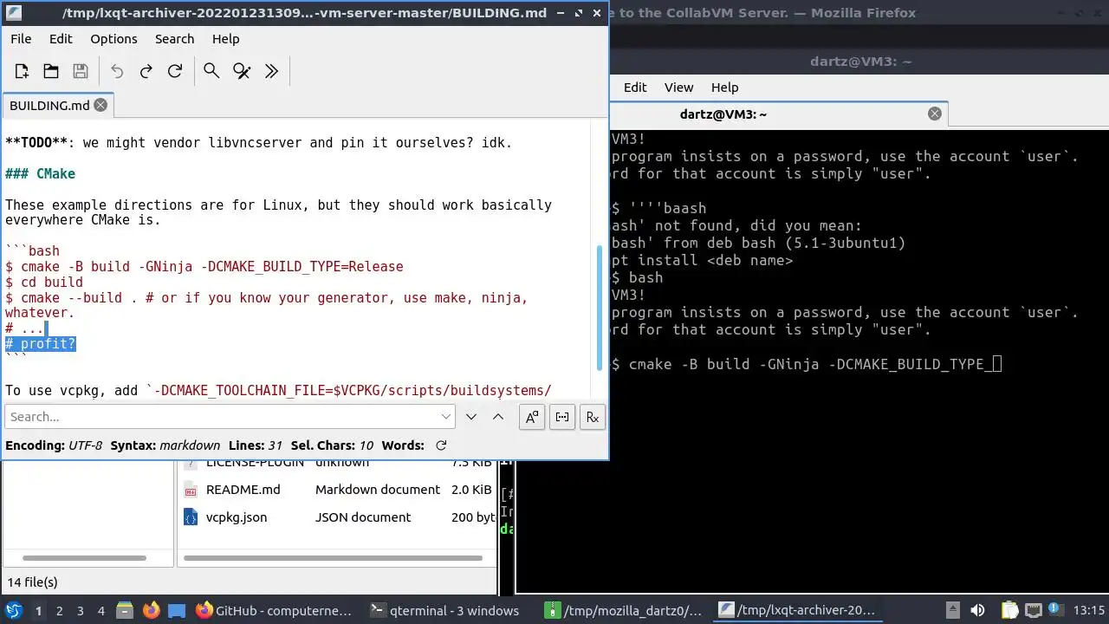
Task: Click the magnifier Find toolbar icon
Action: [x=211, y=71]
